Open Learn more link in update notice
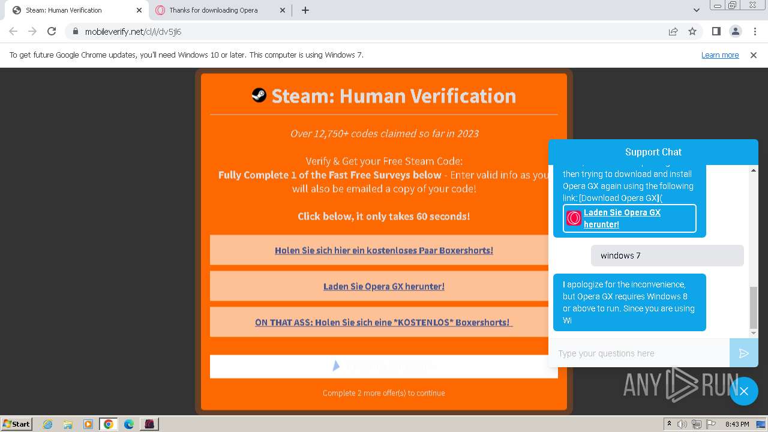 (720, 55)
